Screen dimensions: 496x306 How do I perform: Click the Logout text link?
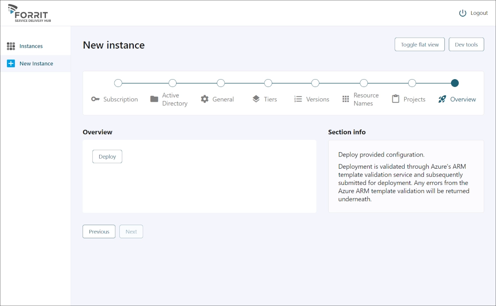click(x=479, y=13)
